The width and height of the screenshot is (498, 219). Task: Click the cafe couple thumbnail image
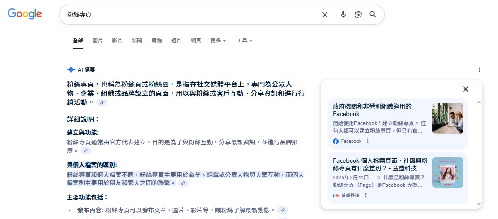click(447, 118)
